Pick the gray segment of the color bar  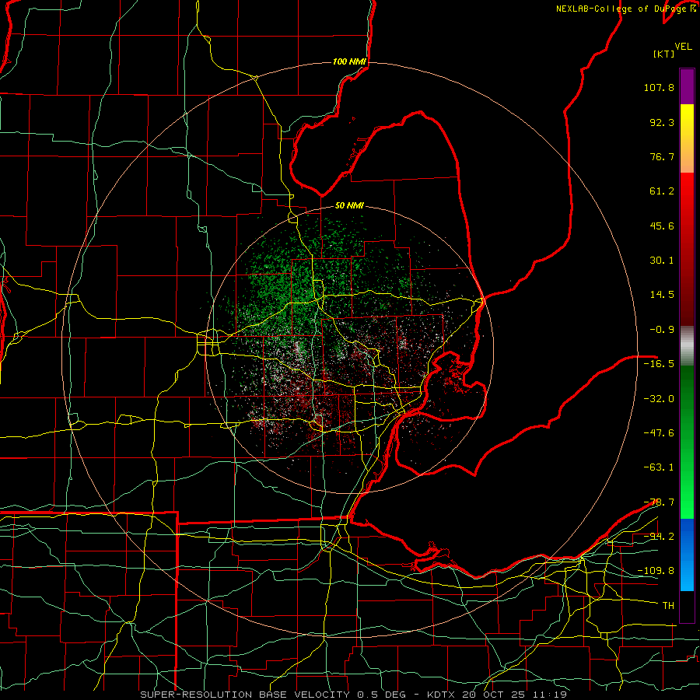coord(687,346)
